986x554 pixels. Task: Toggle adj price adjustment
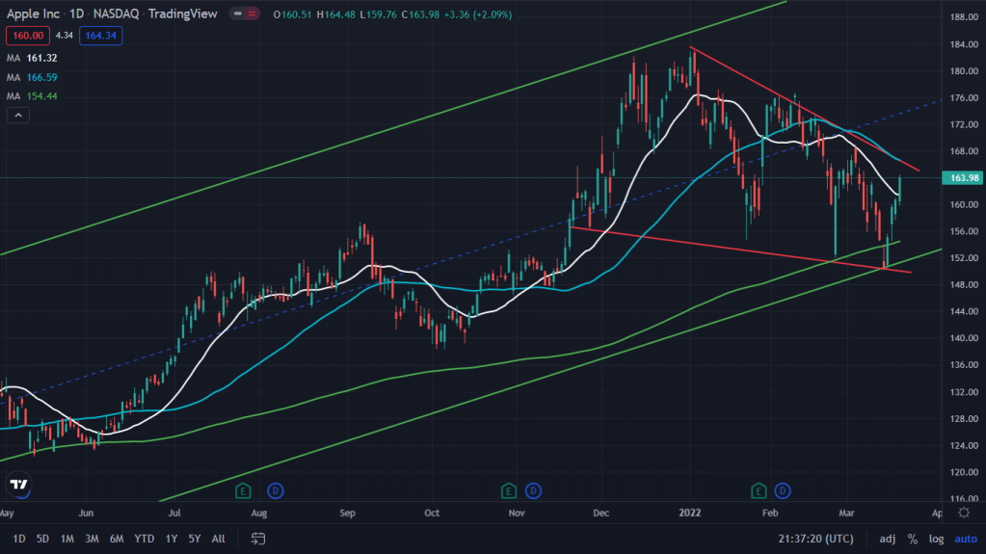[888, 538]
